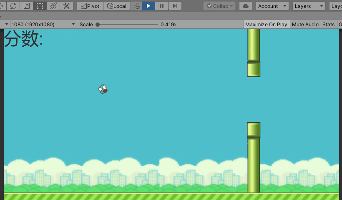Open the Layers dropdown
Screen dimensions: 342x200
click(309, 6)
